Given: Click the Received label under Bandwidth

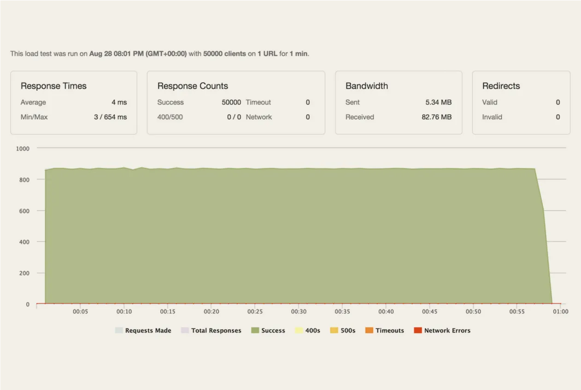Looking at the screenshot, I should click(x=360, y=117).
